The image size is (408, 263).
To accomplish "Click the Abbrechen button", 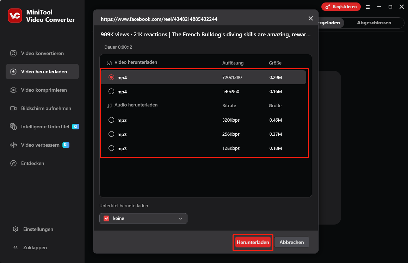I will pyautogui.click(x=292, y=242).
